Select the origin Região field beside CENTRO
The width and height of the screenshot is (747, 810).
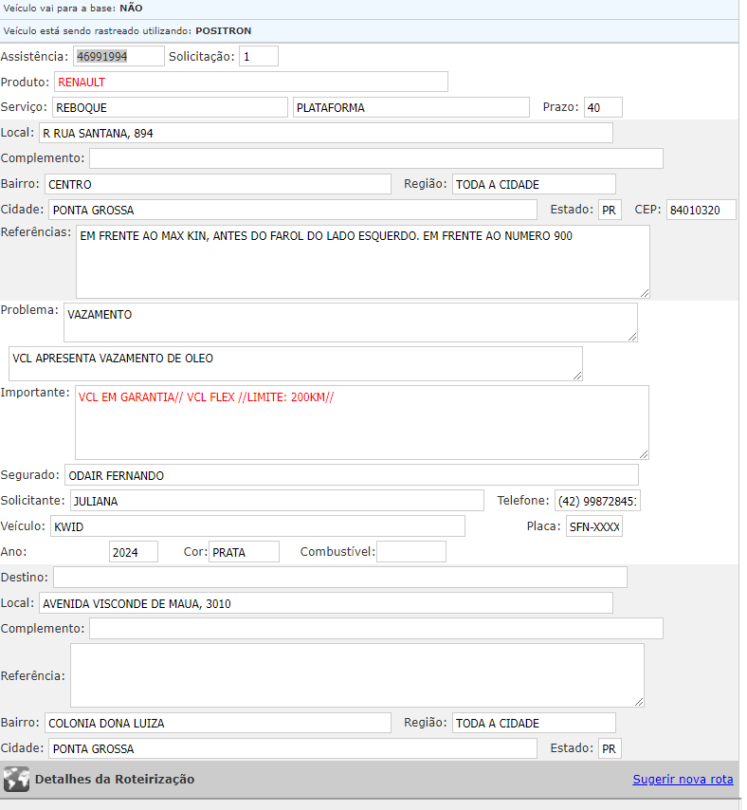pyautogui.click(x=534, y=184)
